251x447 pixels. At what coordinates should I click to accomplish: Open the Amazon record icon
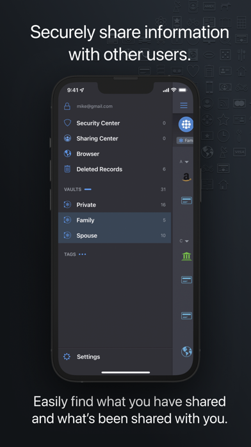click(x=186, y=177)
